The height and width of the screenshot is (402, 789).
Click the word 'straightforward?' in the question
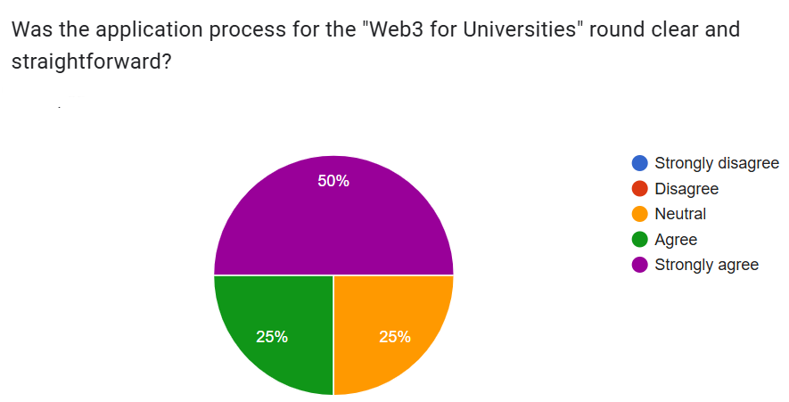[92, 62]
